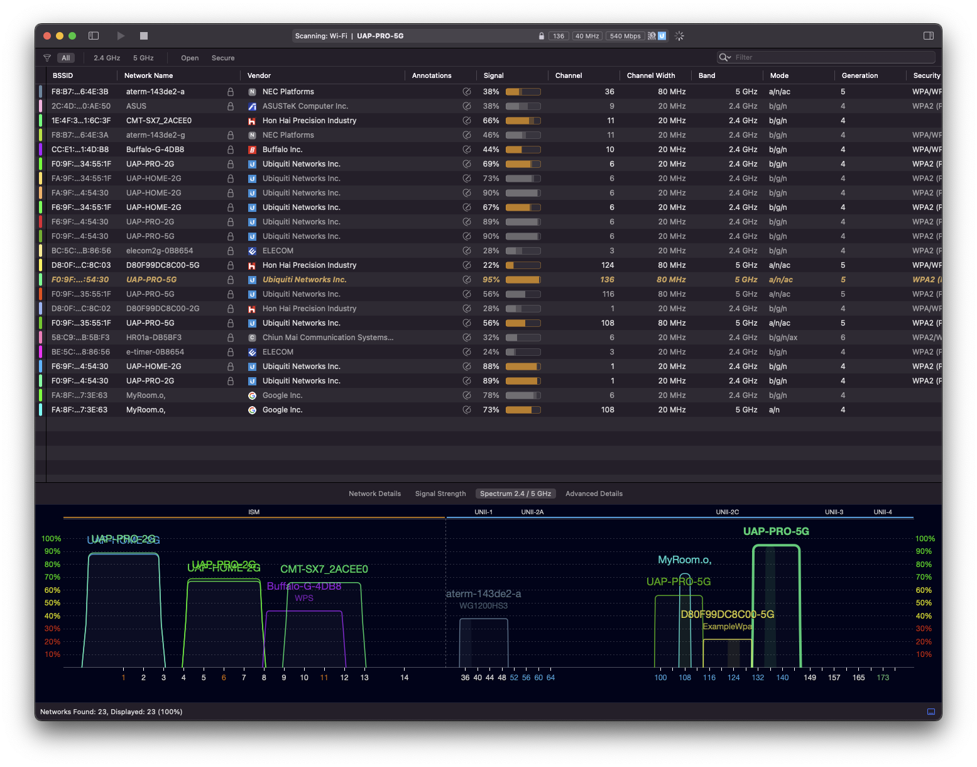977x767 pixels.
Task: Click annotation icon on highlighted UAP-PRO-5G row
Action: (467, 280)
